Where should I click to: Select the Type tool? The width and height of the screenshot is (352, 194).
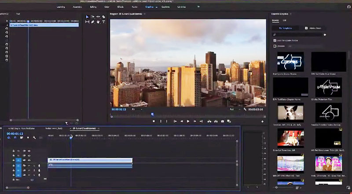pyautogui.click(x=103, y=22)
